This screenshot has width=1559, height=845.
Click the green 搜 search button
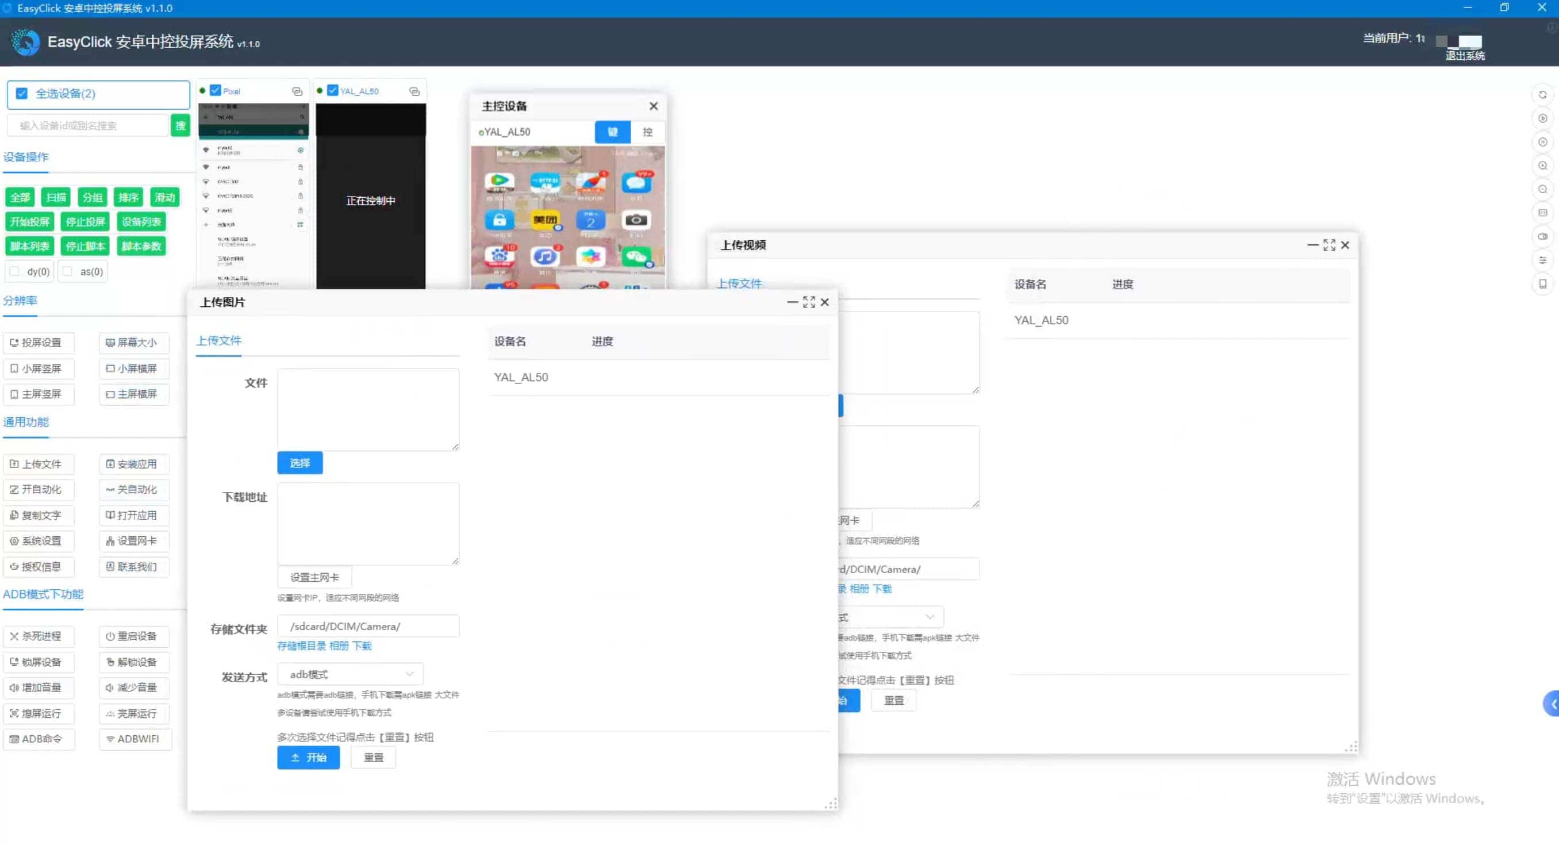tap(181, 125)
